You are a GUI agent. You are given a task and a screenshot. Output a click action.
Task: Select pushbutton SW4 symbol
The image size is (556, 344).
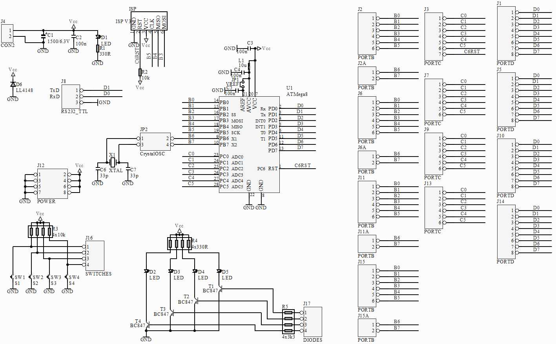[x=66, y=277]
